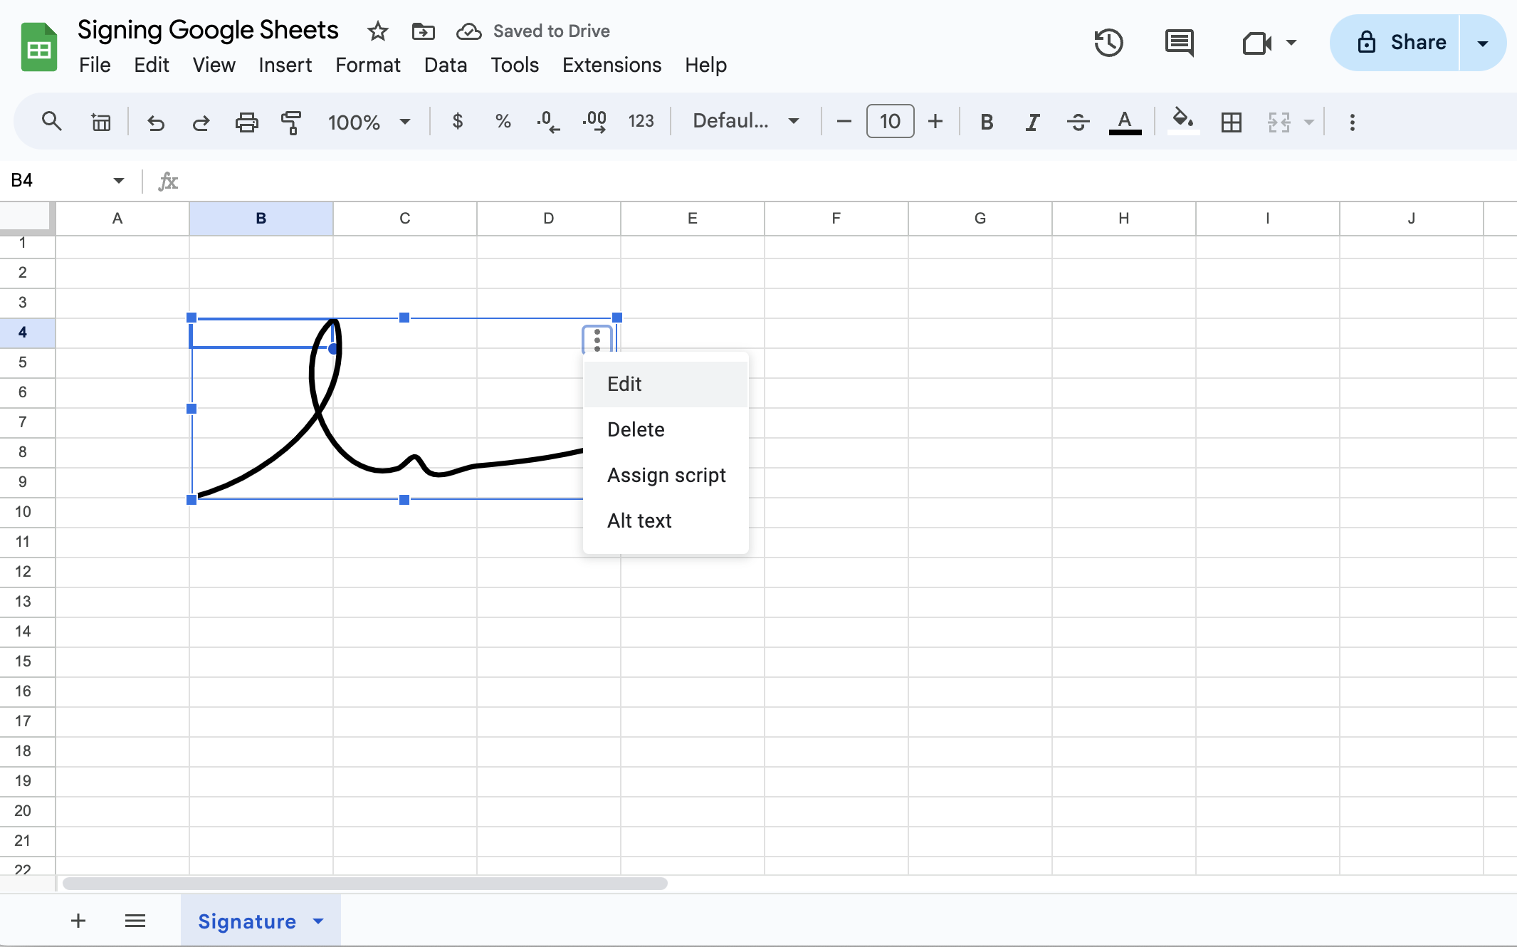Open the Google Sheets home icon
This screenshot has height=947, width=1517.
click(x=39, y=47)
